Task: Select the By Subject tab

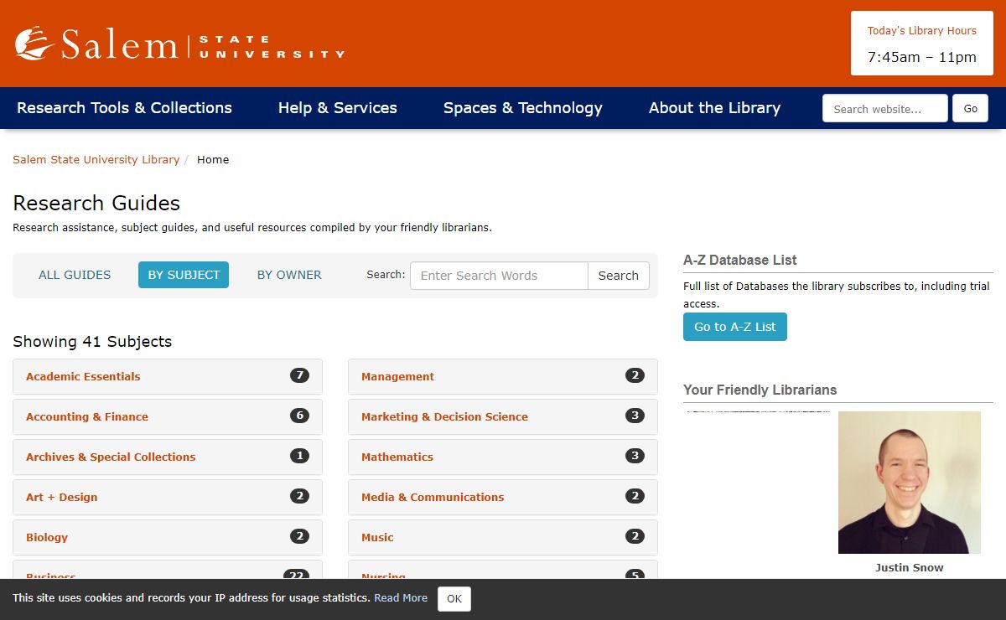Action: 184,275
